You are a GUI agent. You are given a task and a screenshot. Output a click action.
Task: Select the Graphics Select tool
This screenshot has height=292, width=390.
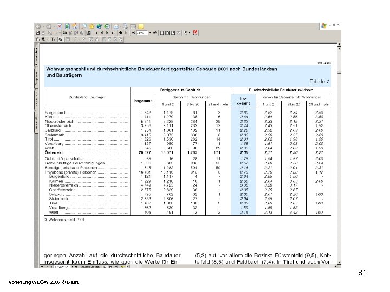coord(61,39)
